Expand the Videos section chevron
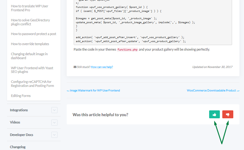 point(54,122)
